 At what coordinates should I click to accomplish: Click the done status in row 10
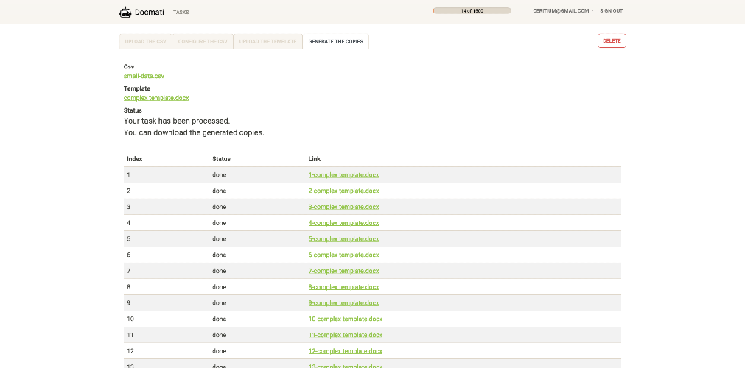click(220, 319)
